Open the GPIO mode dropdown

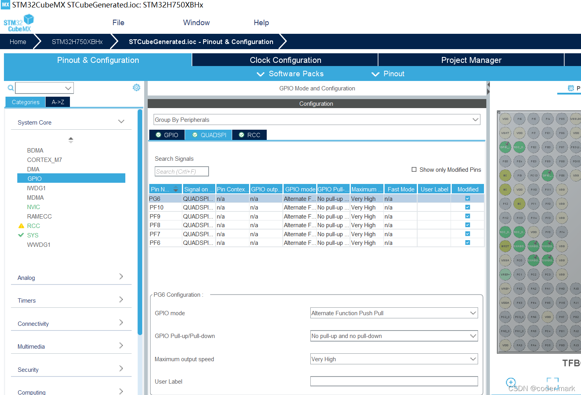point(394,313)
